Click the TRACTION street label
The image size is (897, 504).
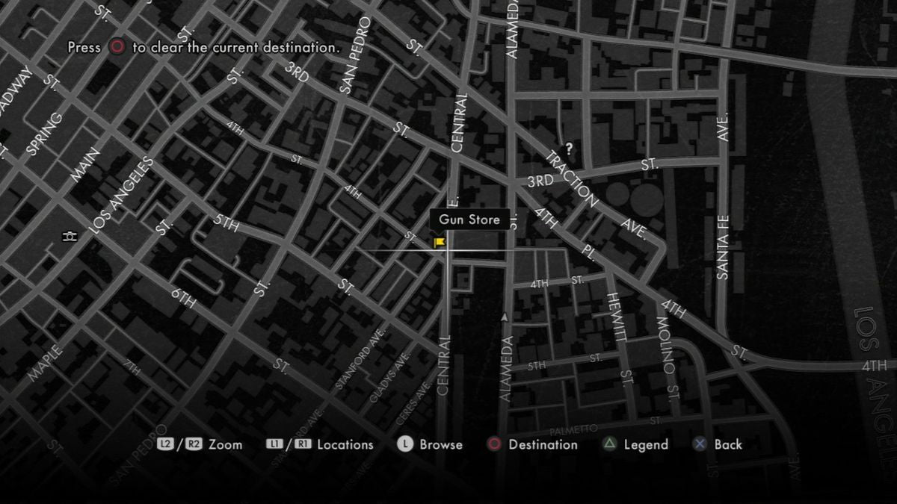click(x=571, y=179)
